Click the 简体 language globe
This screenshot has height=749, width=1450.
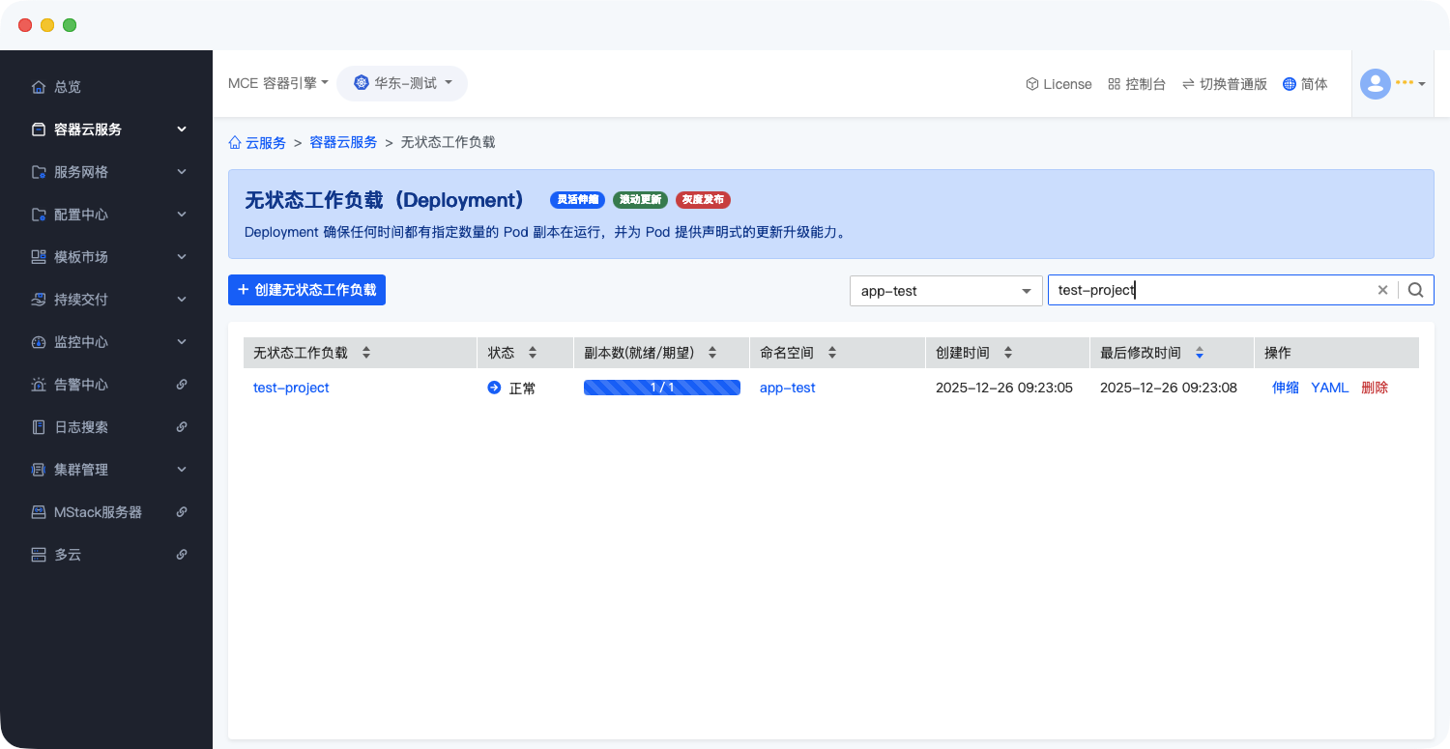pyautogui.click(x=1290, y=84)
